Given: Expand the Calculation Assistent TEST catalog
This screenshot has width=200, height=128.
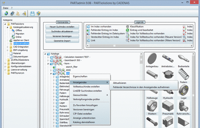Looking at the screenshot, I should click(x=48, y=57).
